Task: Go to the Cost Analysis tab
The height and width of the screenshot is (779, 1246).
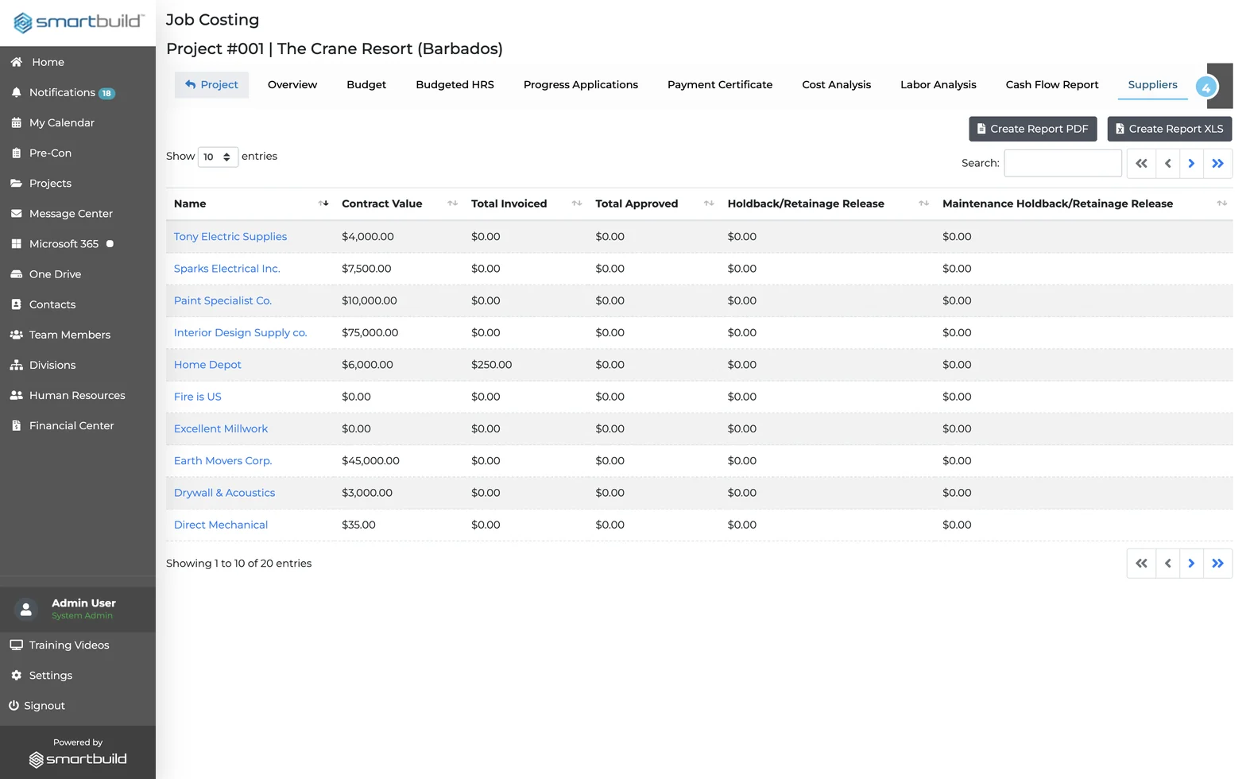Action: pyautogui.click(x=836, y=85)
